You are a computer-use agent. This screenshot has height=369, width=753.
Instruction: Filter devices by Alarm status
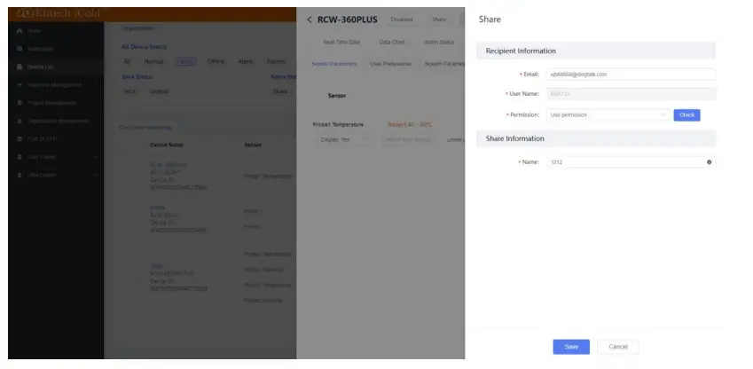pyautogui.click(x=246, y=61)
